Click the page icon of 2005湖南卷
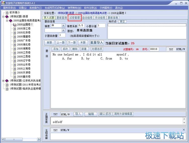This screenshot has height=143, width=189. tap(15, 49)
